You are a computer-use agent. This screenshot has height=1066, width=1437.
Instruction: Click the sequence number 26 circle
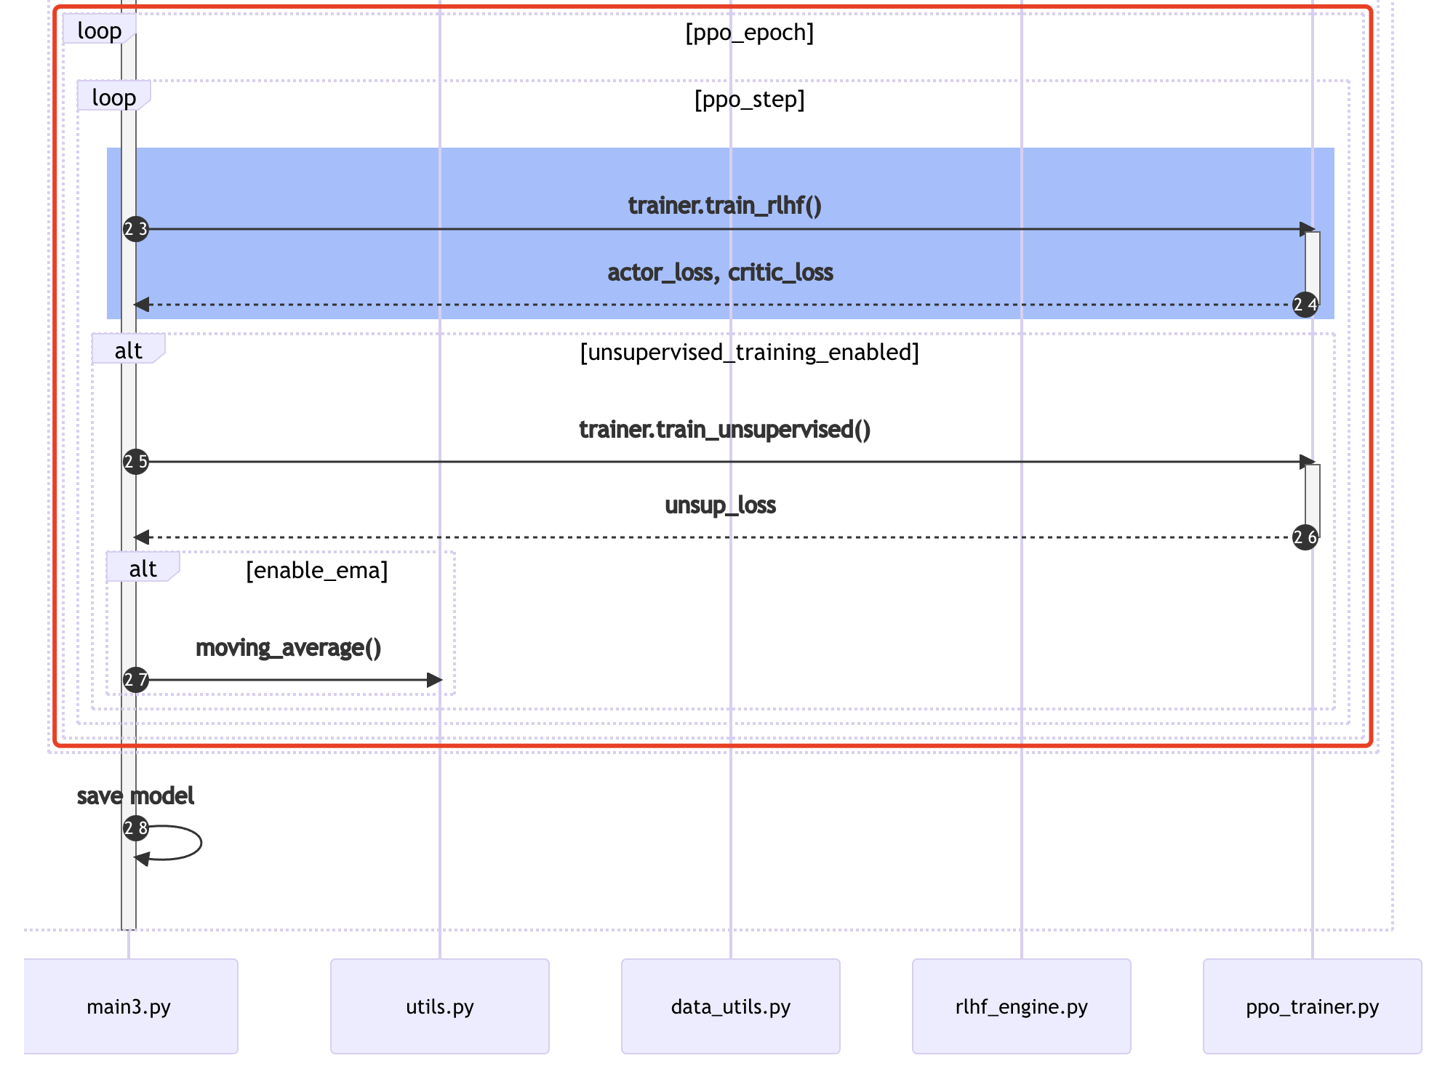[x=1305, y=537]
